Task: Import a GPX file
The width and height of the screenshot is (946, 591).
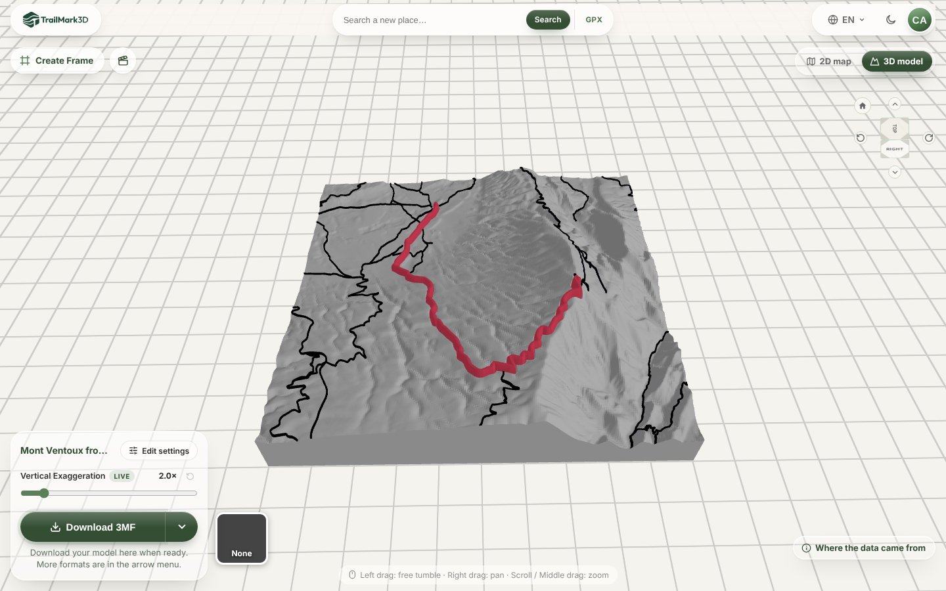Action: [x=594, y=20]
